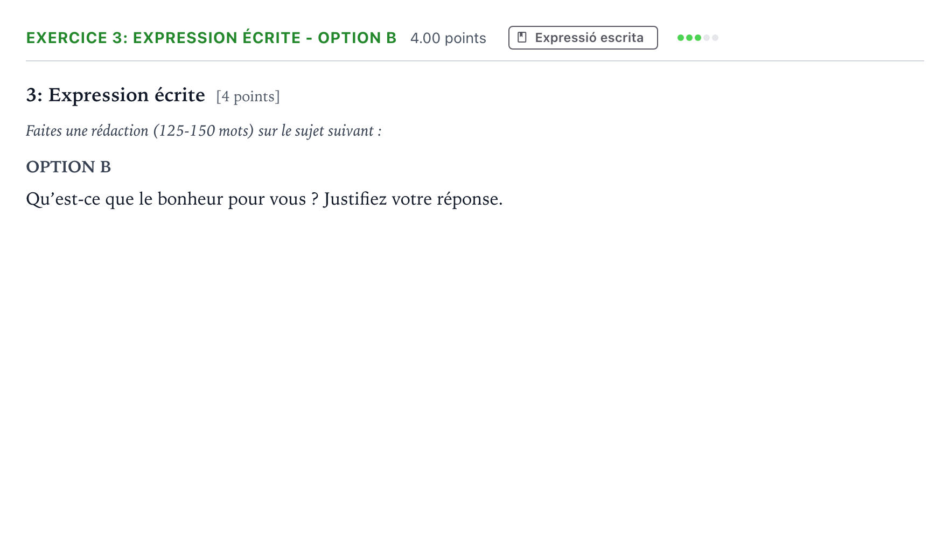The width and height of the screenshot is (950, 558).
Task: Click the last grey difficulty dot
Action: pos(715,38)
